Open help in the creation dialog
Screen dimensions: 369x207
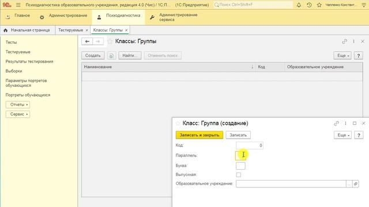coord(359,135)
